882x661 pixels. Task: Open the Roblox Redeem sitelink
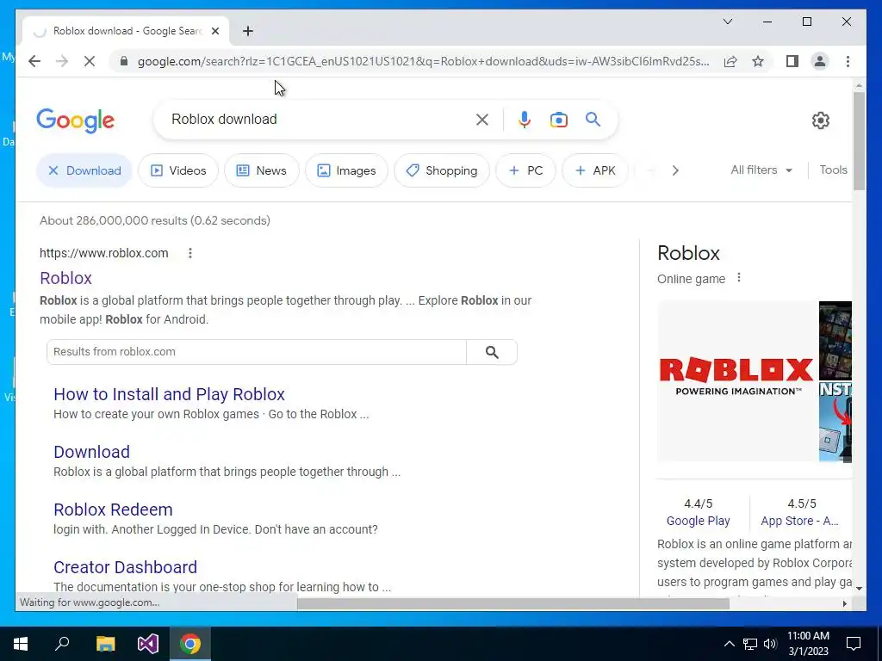[x=113, y=510]
